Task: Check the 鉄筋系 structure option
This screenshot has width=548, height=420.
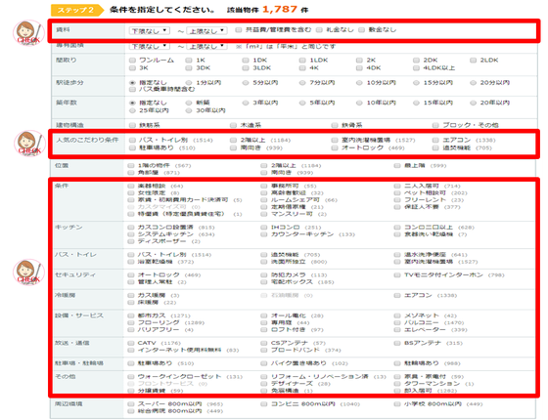Action: (132, 125)
